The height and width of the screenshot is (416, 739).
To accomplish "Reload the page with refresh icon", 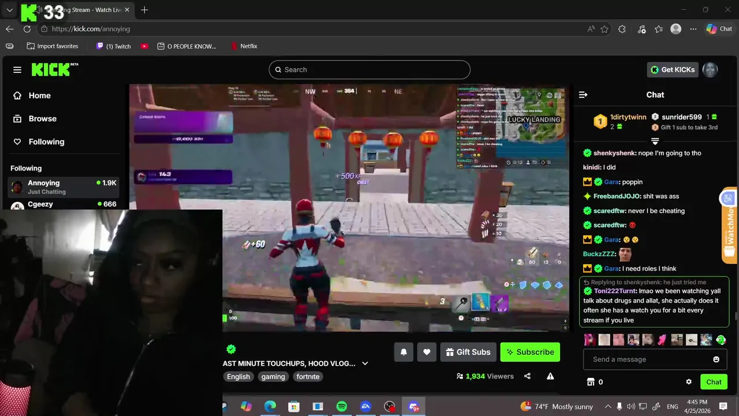I will [x=27, y=29].
